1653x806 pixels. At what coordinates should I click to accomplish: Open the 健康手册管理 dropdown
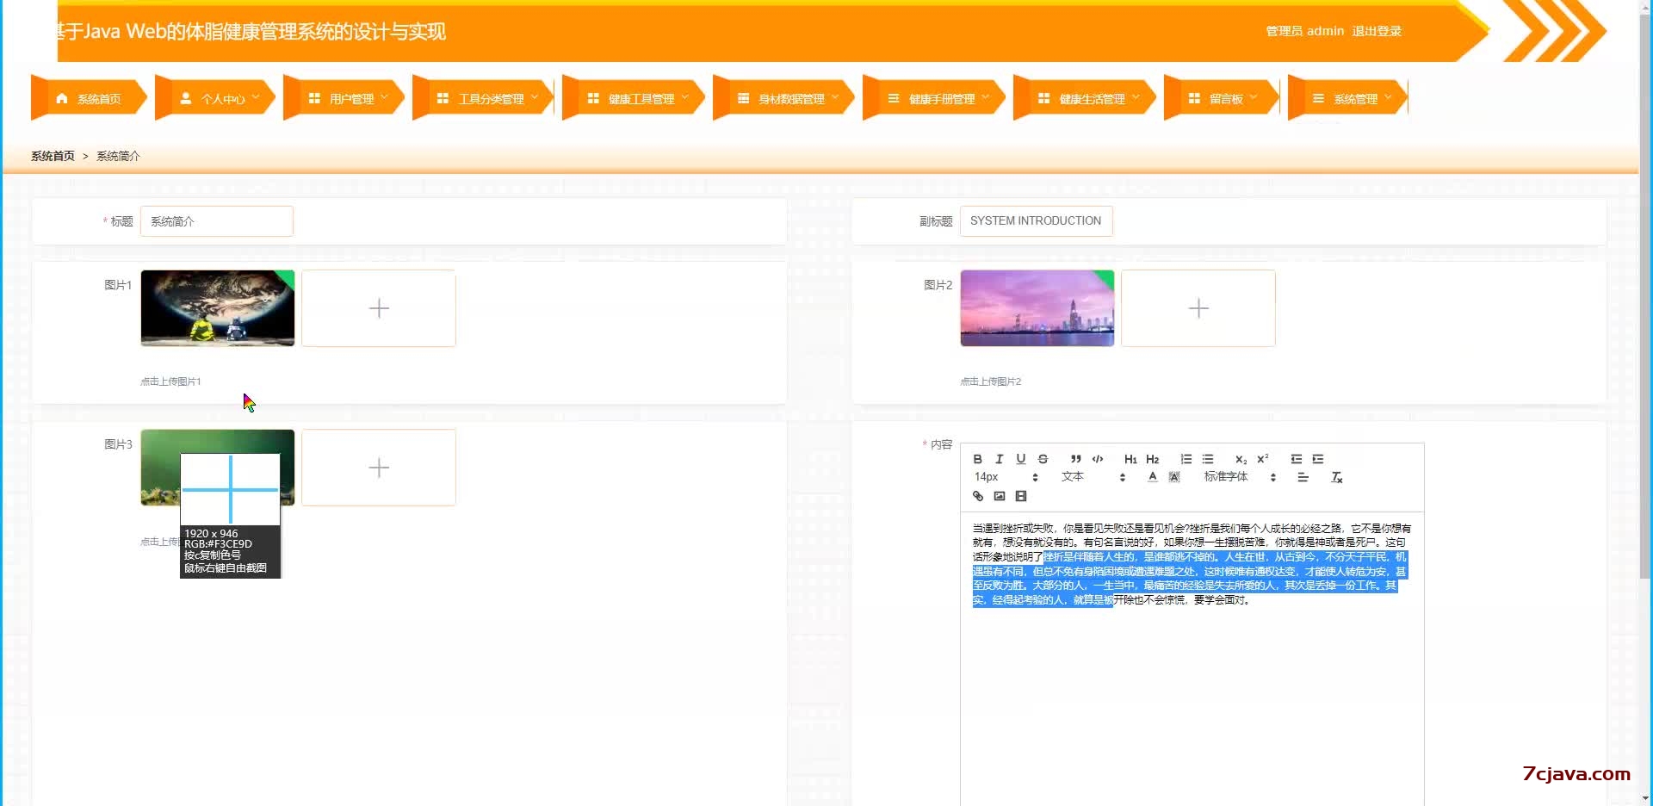[x=944, y=97]
